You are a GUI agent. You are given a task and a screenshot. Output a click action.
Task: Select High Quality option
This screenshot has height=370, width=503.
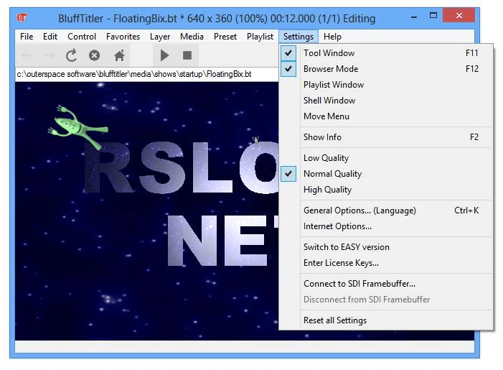click(x=386, y=190)
